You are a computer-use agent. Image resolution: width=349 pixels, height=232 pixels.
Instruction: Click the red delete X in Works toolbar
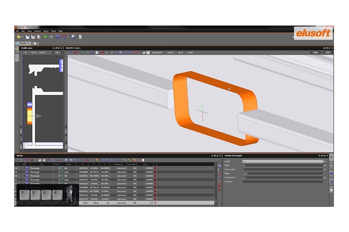point(32,160)
